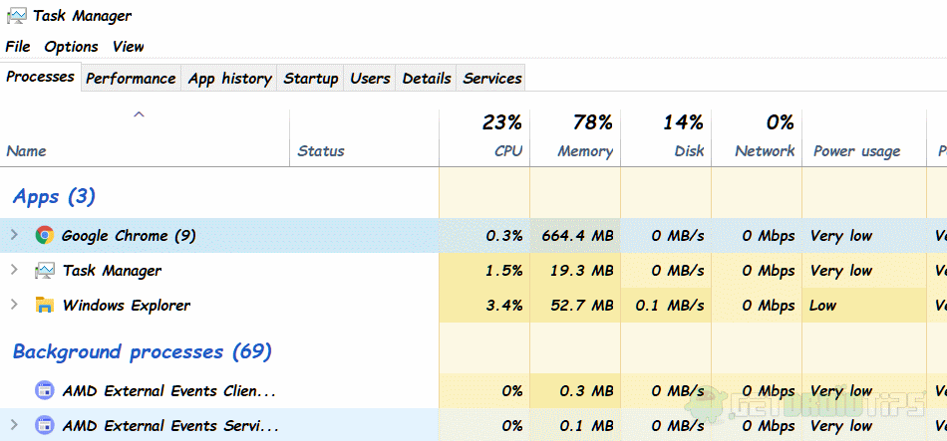
Task: Switch to the Performance tab
Action: pos(131,79)
